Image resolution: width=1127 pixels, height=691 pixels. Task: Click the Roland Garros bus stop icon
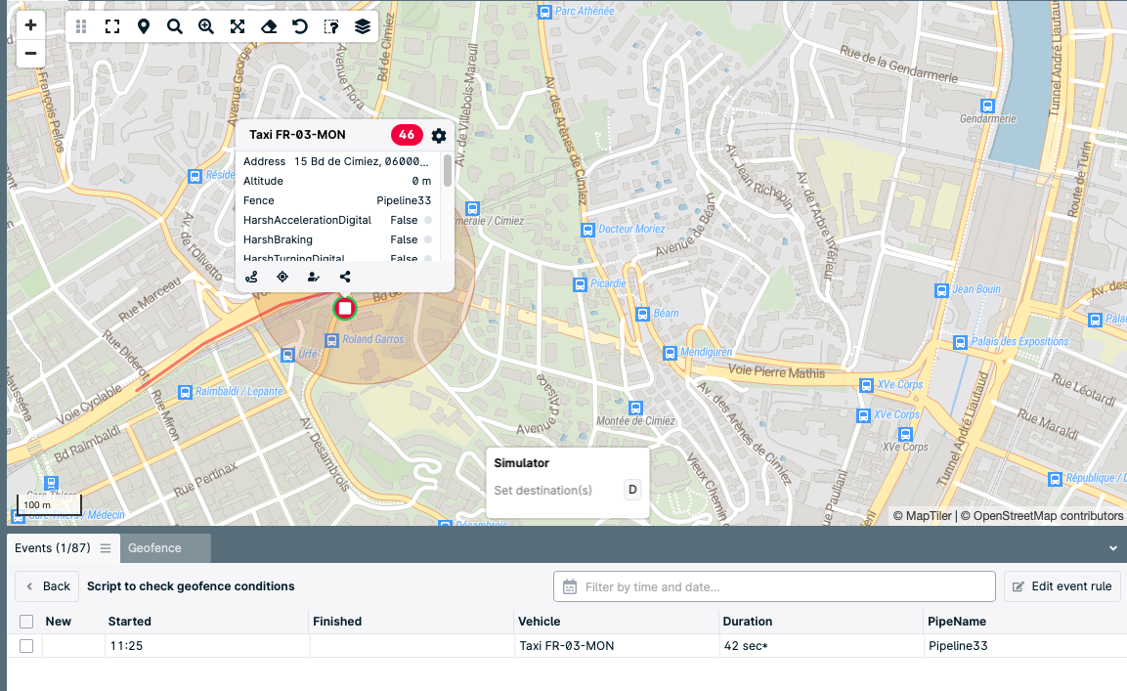[331, 340]
